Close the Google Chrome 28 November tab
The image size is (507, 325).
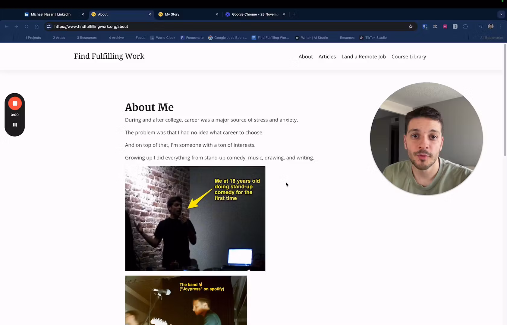point(284,14)
